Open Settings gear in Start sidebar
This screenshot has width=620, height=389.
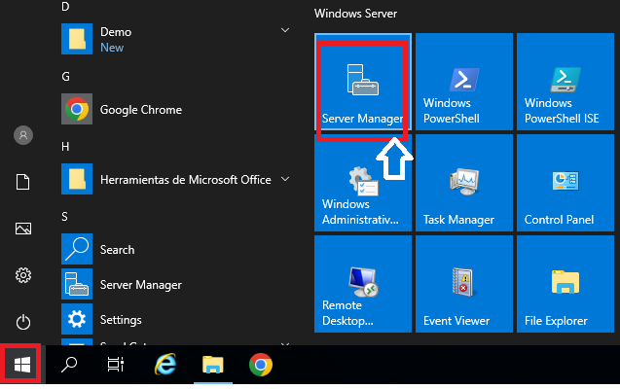click(x=23, y=275)
